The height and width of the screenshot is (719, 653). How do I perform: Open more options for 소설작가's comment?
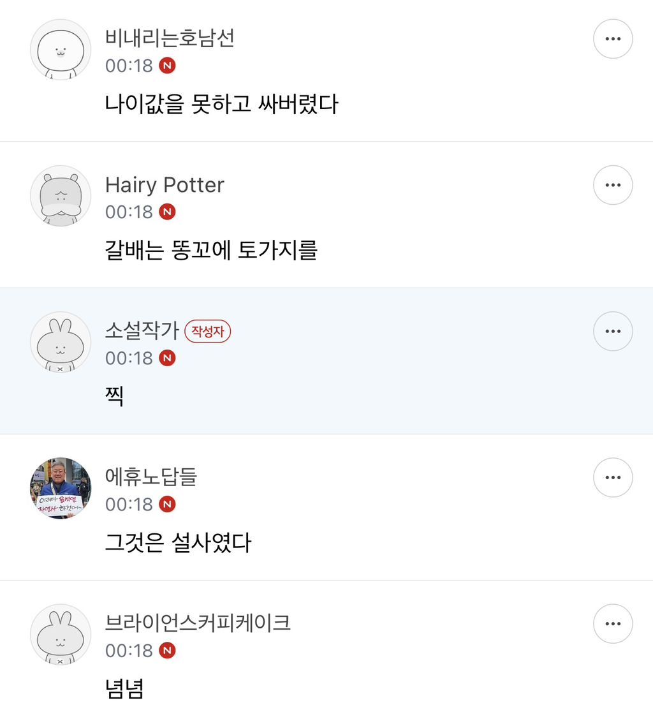(613, 331)
